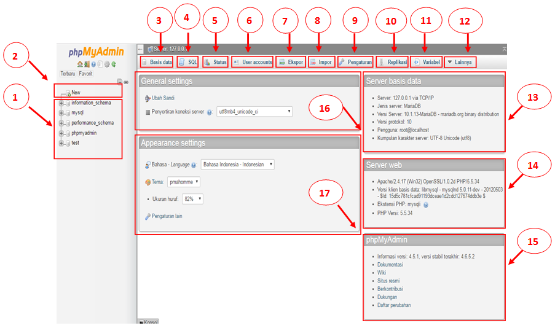The width and height of the screenshot is (555, 331).
Task: Click the test database cylinder icon
Action: (x=68, y=143)
